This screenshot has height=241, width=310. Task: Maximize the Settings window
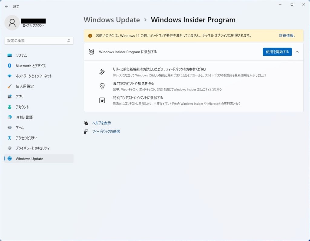292,4
